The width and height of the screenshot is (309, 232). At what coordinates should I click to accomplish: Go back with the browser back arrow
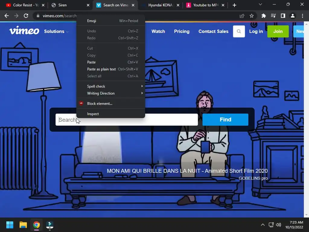7,16
